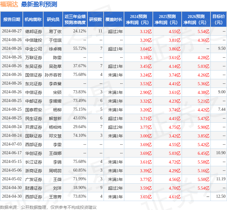Screen dimensions: 227x210
Task: Select the 目标价 column header
Action: 219,19
